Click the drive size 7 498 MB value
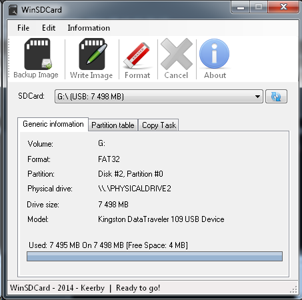The image size is (302, 300). pos(113,205)
